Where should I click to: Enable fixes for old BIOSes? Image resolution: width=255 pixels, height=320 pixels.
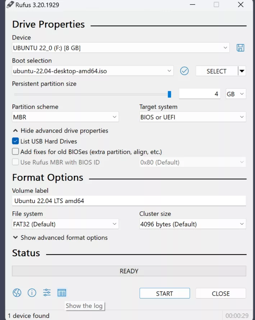tap(16, 152)
